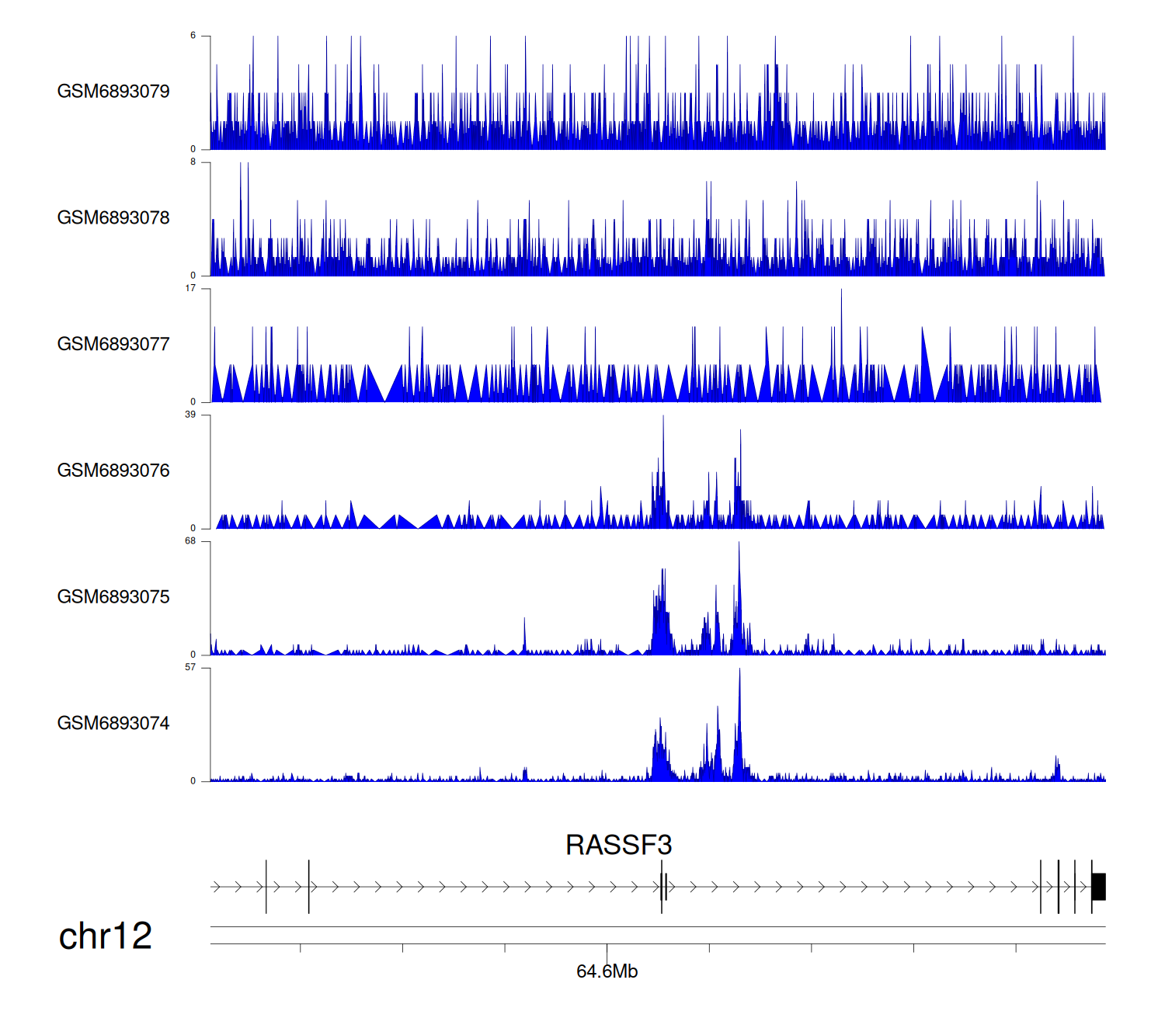Image resolution: width=1165 pixels, height=1025 pixels.
Task: Click the large final exon block of RASSF3
Action: coord(1098,887)
